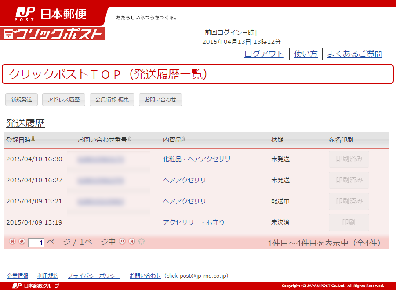
Task: Go to next page with pager icon
Action: (122, 241)
